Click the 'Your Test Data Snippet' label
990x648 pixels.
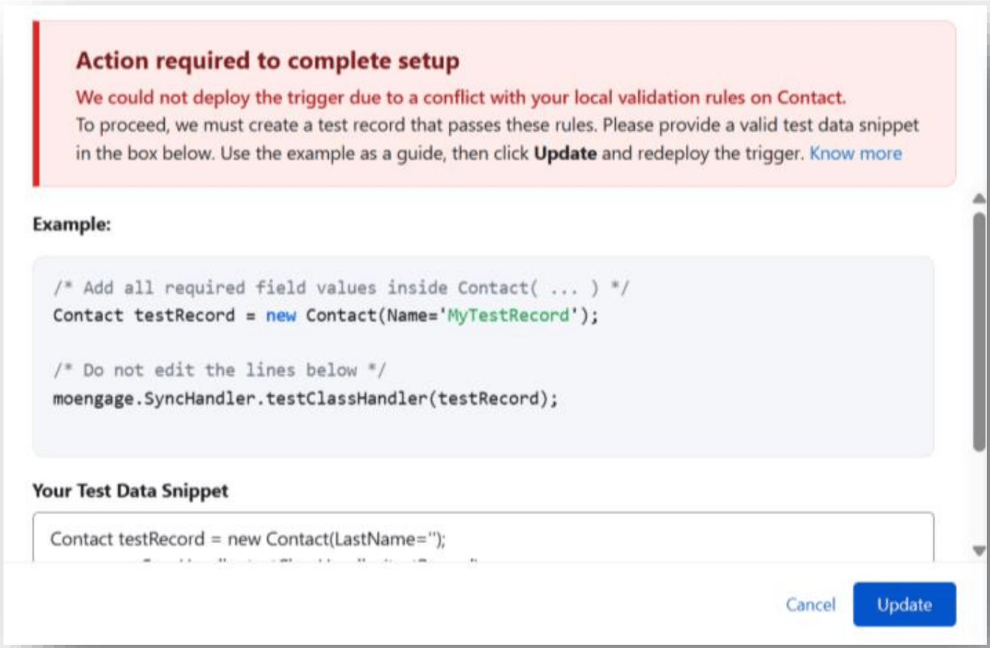tap(130, 490)
